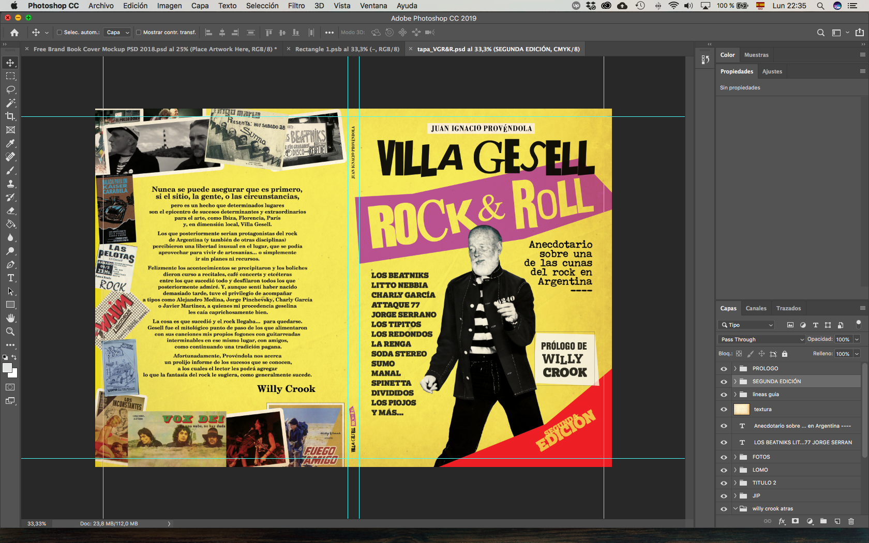Hide the lineas guia layer group
Viewport: 869px width, 543px height.
point(724,395)
